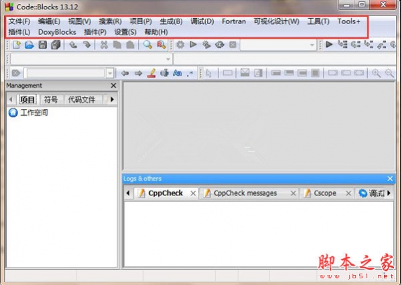Click the Find magnifier icon

tap(147, 45)
